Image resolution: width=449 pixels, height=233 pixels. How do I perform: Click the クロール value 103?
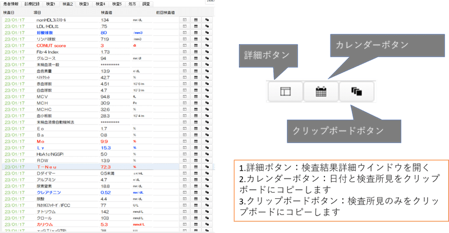click(x=105, y=218)
